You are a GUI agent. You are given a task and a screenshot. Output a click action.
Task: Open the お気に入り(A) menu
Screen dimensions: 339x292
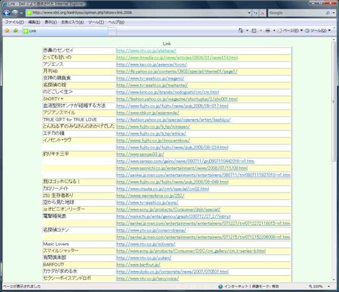(72, 22)
